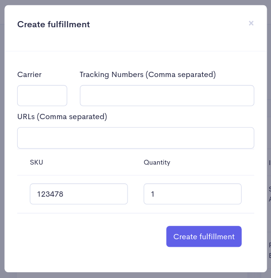The image size is (271, 278).
Task: Click the SKU column header
Action: point(36,162)
